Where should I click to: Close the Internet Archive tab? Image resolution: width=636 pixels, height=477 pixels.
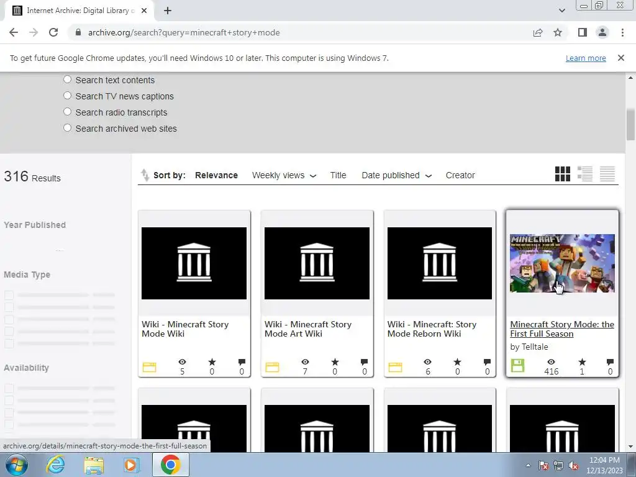144,11
